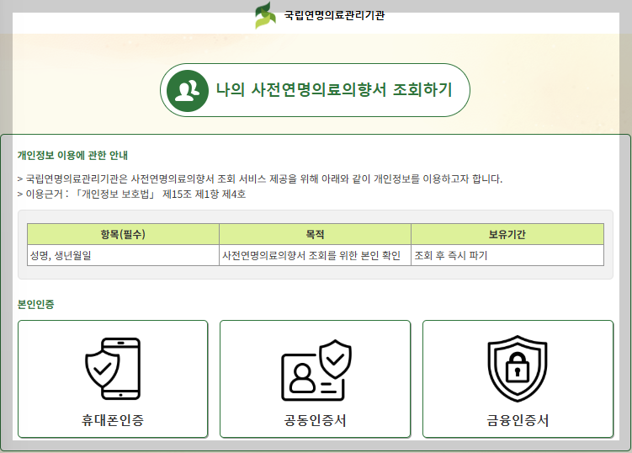Click the 국립연명의료관리기관 leaf logo

(266, 15)
